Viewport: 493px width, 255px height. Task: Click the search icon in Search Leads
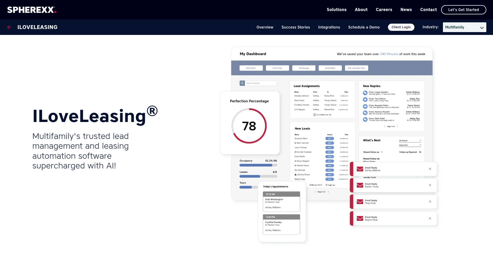click(x=242, y=83)
